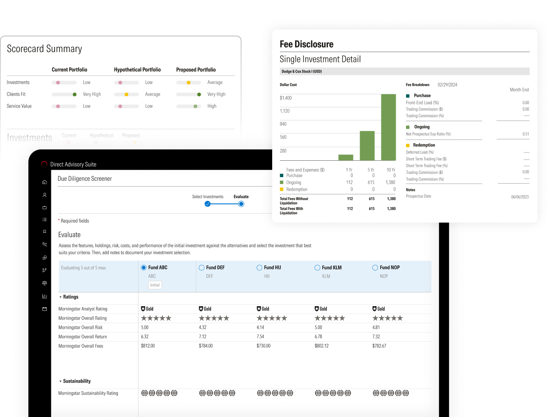Click the Ongoing legend swatch in Fee Breakdown
The height and width of the screenshot is (417, 560).
point(408,127)
